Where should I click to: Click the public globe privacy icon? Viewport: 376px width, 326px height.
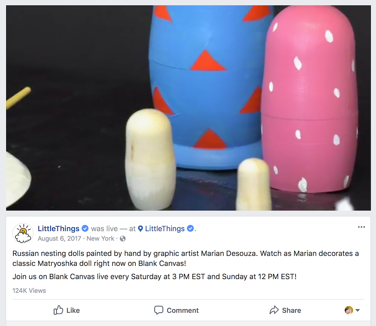tap(122, 238)
